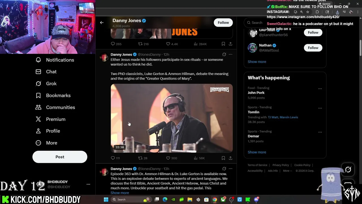
Task: Play the 32:38 debate video
Action: (x=172, y=118)
